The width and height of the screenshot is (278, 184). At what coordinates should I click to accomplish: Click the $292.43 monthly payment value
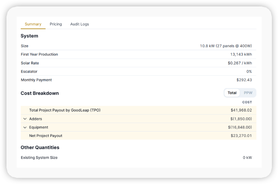tap(244, 80)
